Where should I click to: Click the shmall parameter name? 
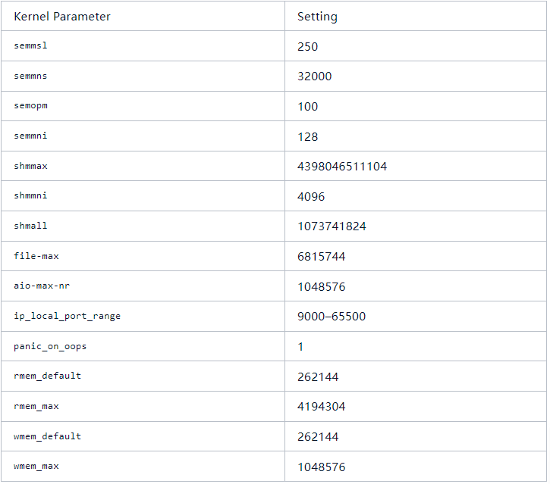[31, 226]
